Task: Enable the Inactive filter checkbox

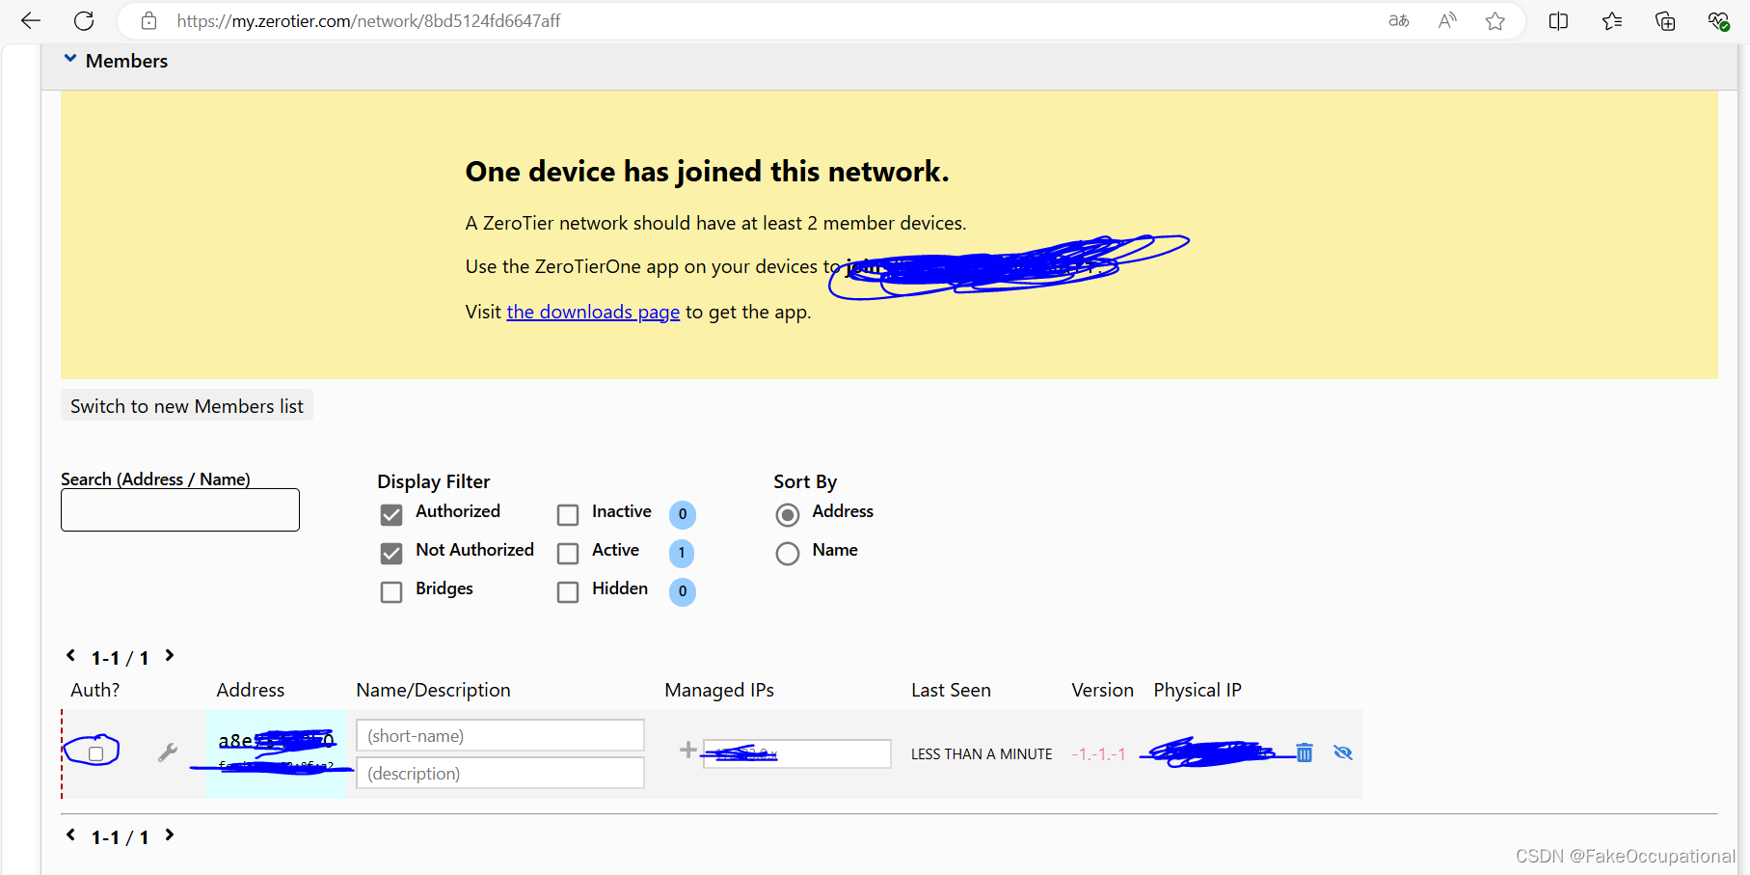Action: pos(568,515)
